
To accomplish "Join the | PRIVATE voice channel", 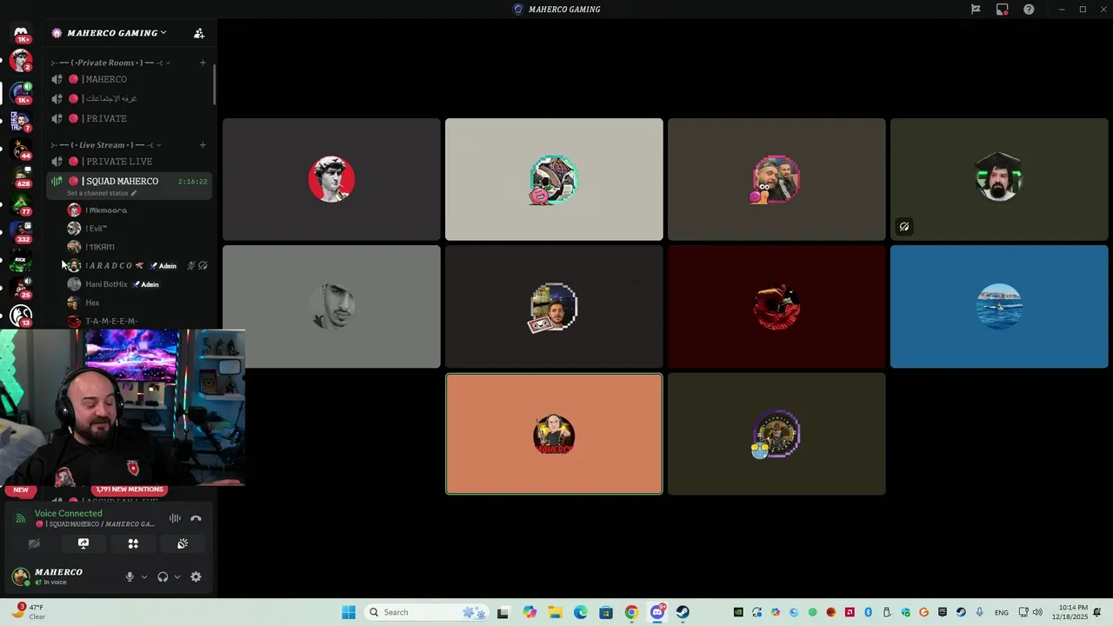I will [129, 118].
